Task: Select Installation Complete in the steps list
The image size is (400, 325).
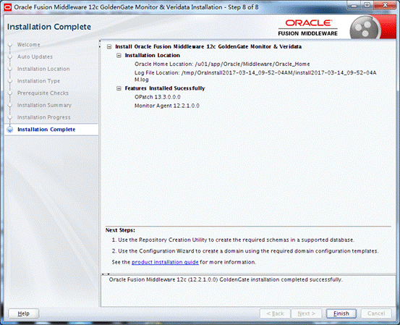Action: pyautogui.click(x=46, y=130)
